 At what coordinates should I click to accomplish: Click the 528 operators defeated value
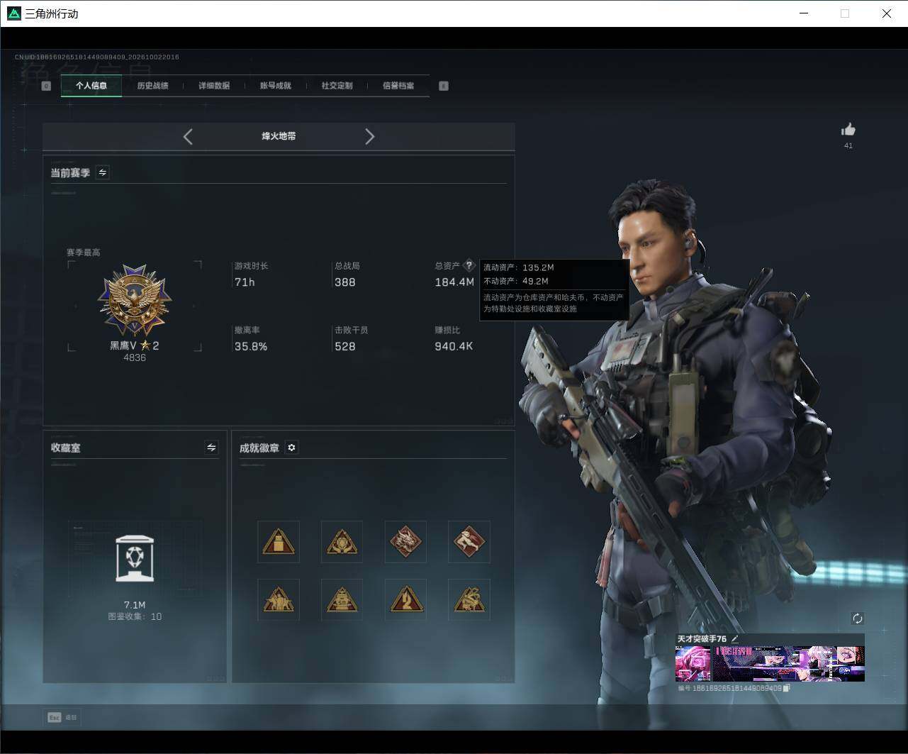345,347
